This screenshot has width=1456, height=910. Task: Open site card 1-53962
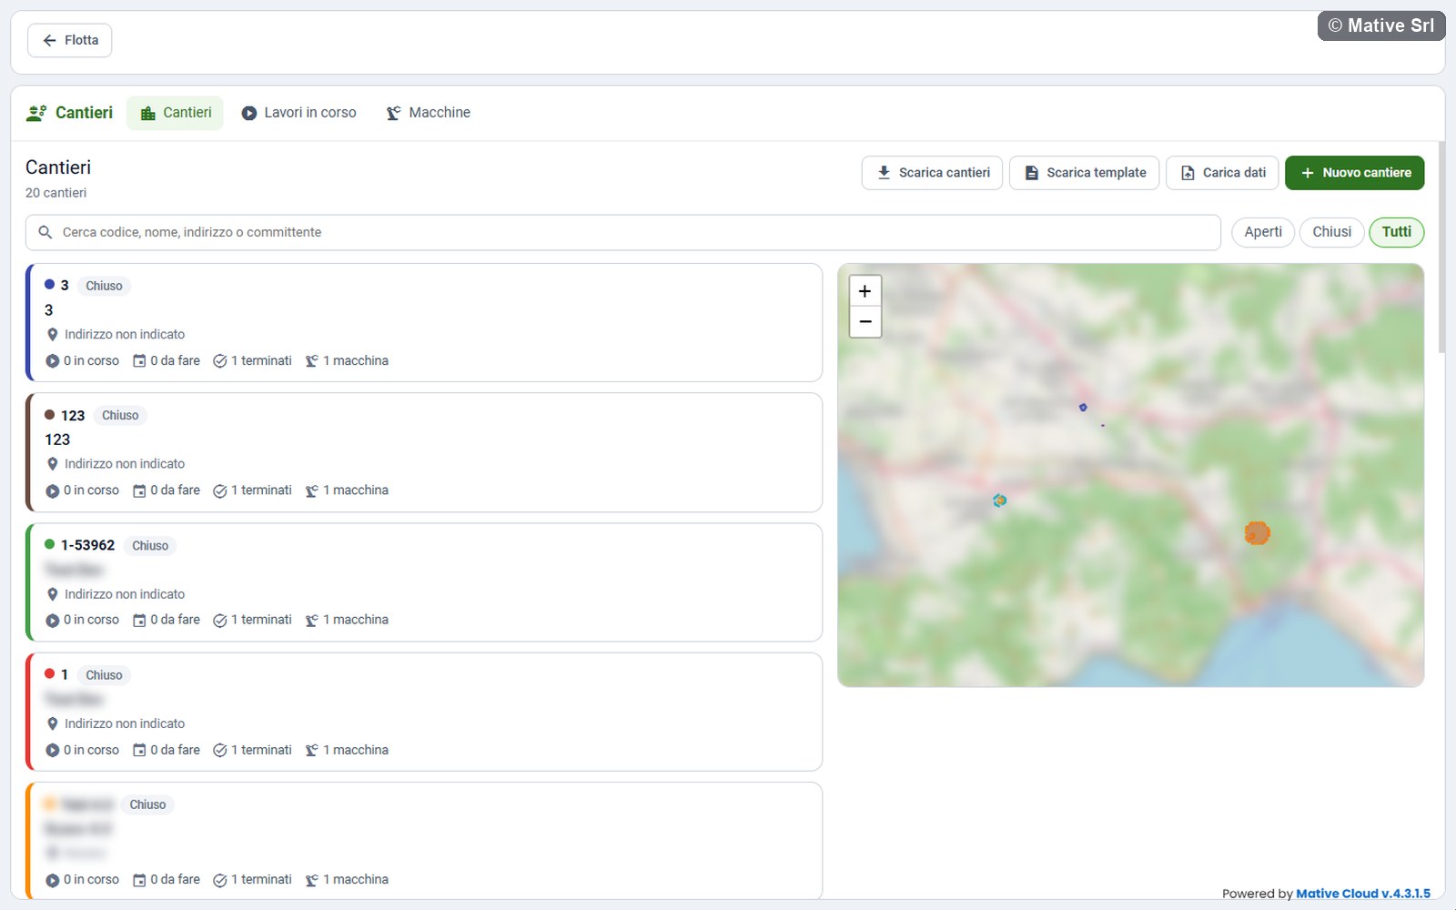(x=424, y=582)
